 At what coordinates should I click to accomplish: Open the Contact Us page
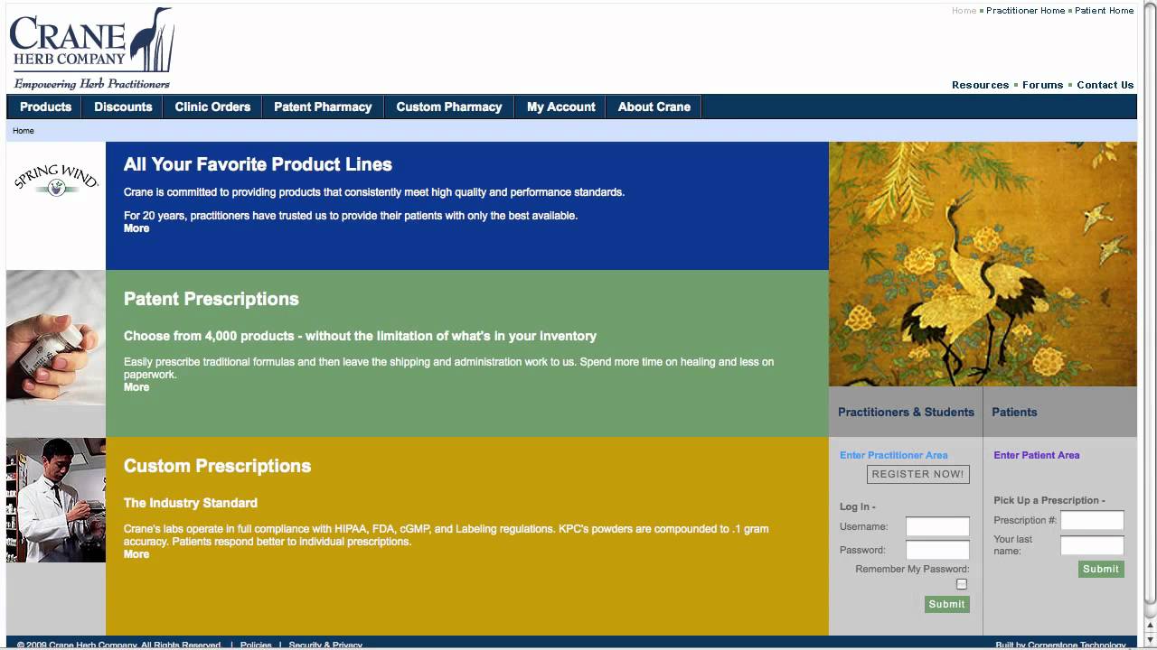pos(1105,85)
